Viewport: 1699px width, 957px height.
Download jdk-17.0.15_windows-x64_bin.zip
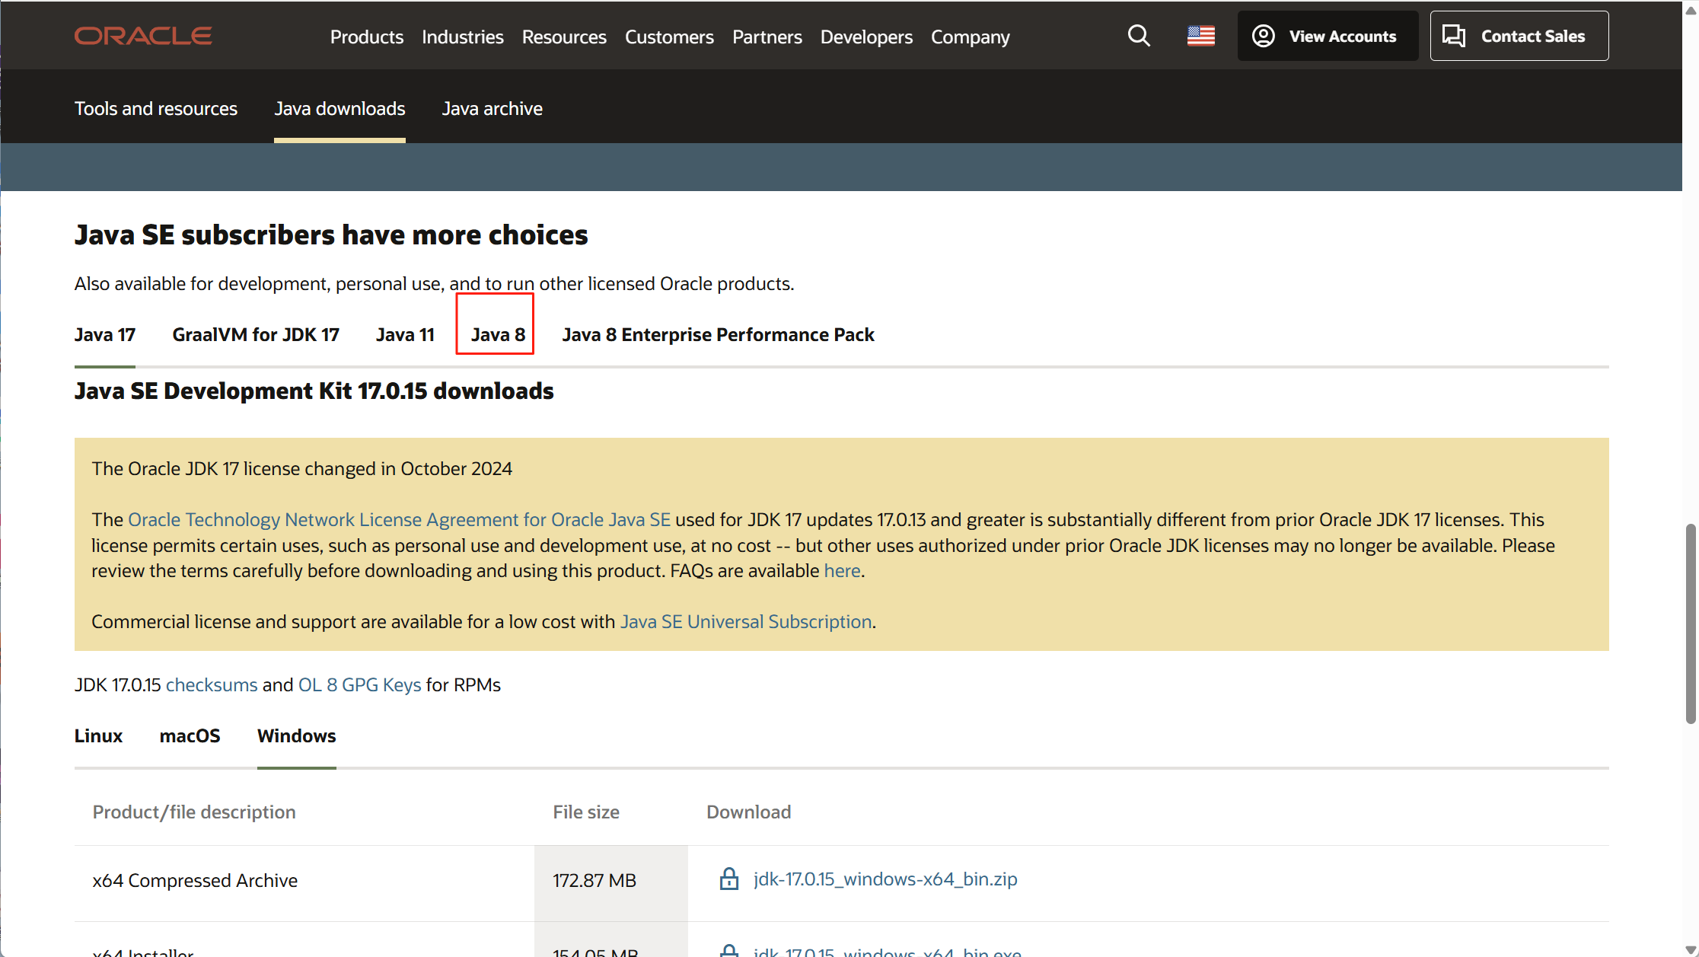coord(885,879)
